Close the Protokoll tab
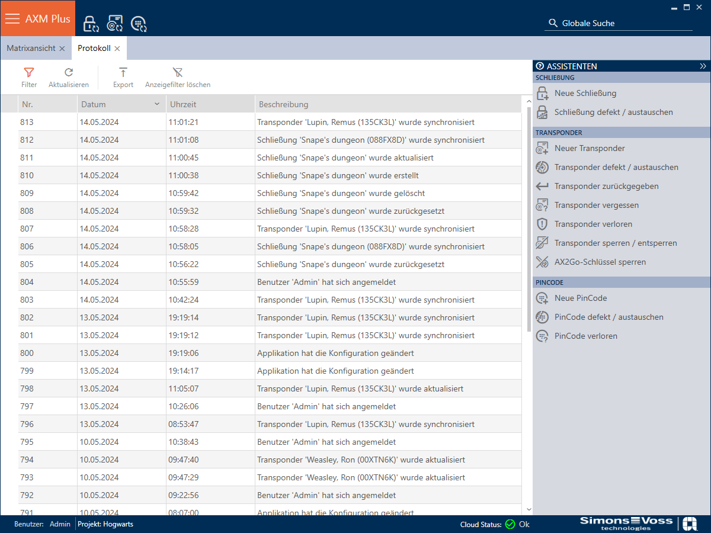This screenshot has height=533, width=711. pos(117,49)
